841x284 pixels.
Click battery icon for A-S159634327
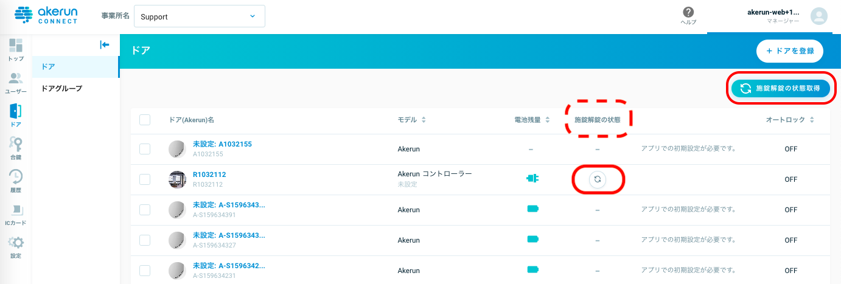[533, 239]
